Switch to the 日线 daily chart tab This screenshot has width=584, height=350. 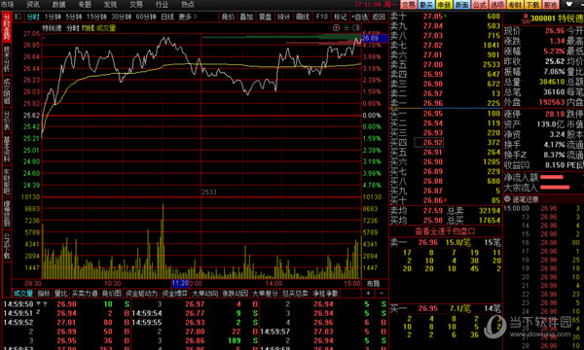(x=167, y=17)
